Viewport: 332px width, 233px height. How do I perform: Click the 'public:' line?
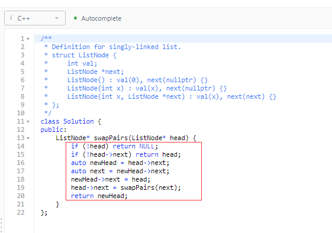(54, 130)
